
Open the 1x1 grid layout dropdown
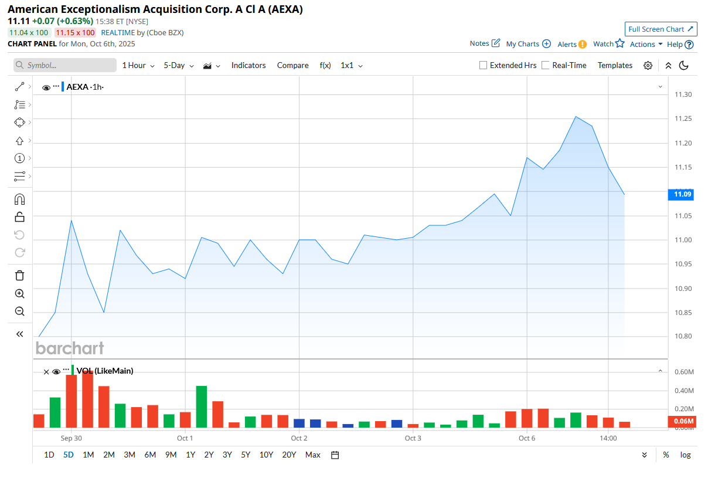pyautogui.click(x=352, y=66)
